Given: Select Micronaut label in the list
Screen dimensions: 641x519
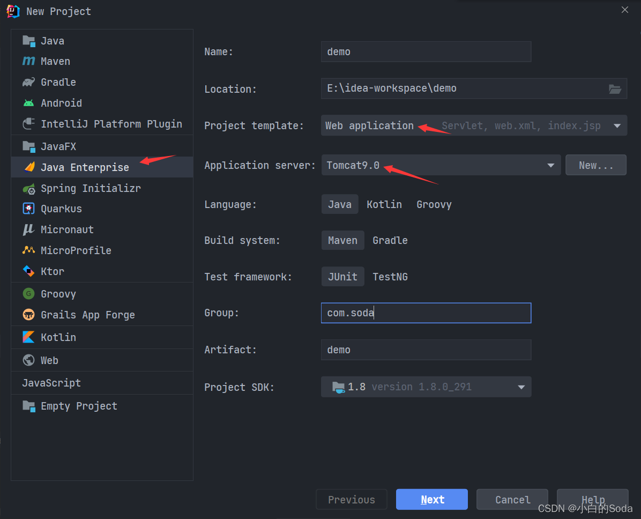Looking at the screenshot, I should pos(67,229).
